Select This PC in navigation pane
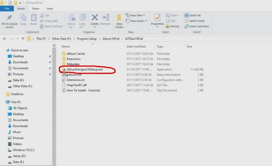The width and height of the screenshot is (272, 166). point(16,102)
